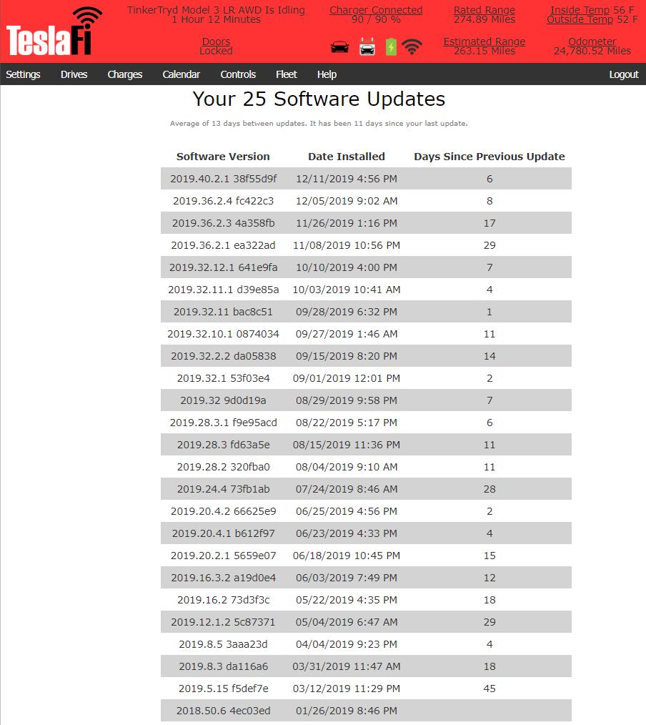The height and width of the screenshot is (725, 646).
Task: Click the Inside Temp link
Action: pyautogui.click(x=580, y=10)
